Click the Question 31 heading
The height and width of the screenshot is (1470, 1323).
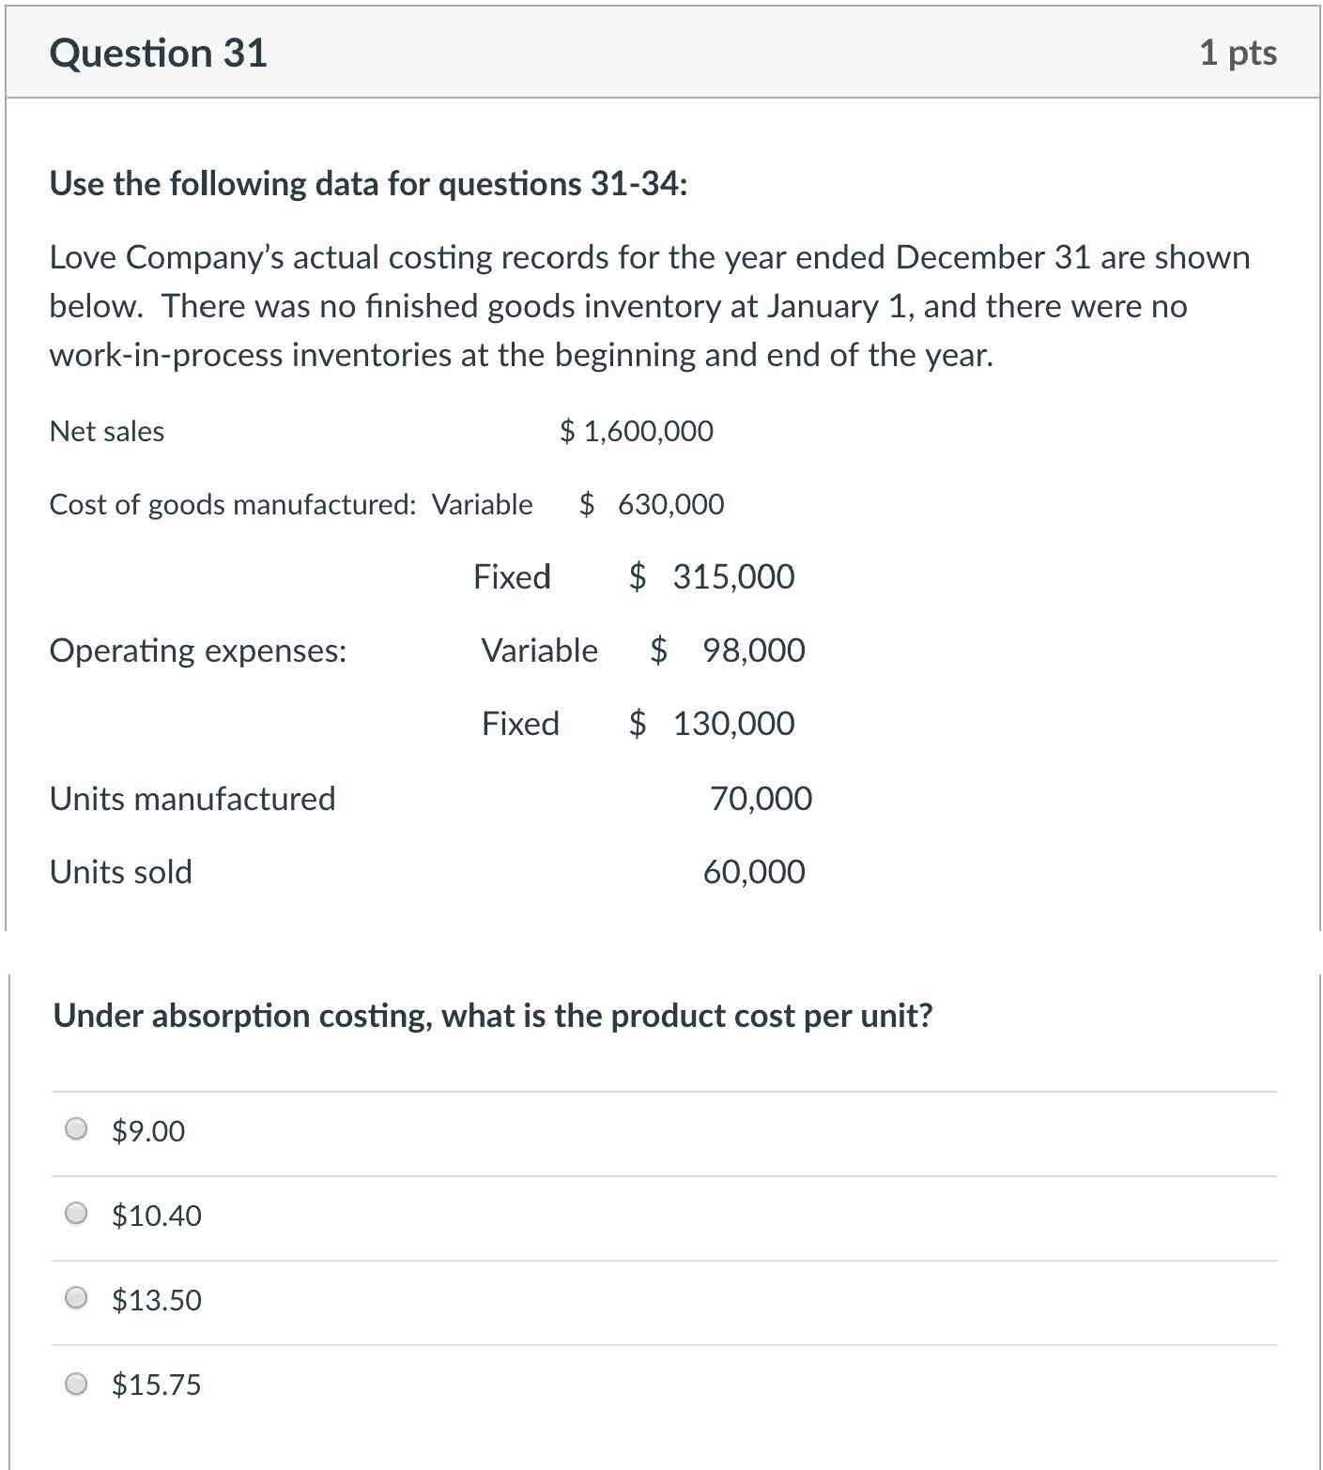(x=158, y=53)
